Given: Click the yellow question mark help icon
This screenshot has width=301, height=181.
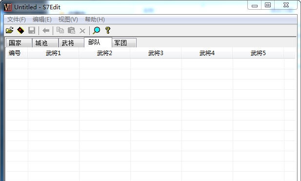Looking at the screenshot, I should click(x=108, y=30).
